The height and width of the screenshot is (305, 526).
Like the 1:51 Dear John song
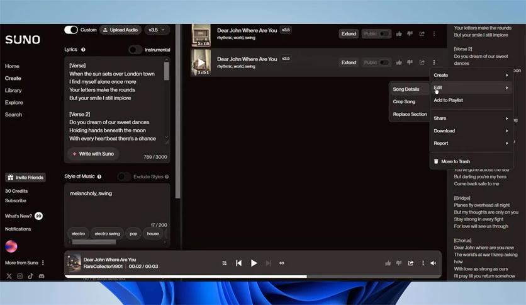click(x=399, y=62)
